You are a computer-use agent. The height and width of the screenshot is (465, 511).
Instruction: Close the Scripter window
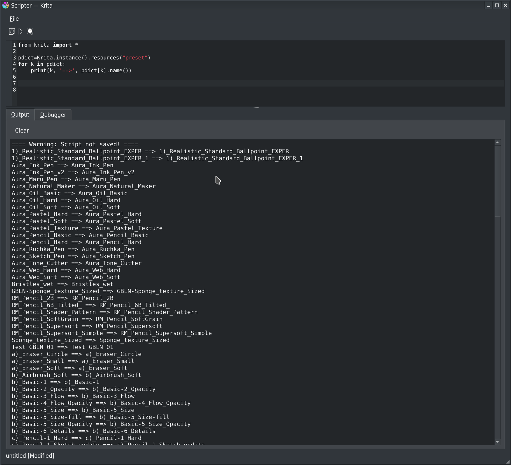(x=505, y=6)
